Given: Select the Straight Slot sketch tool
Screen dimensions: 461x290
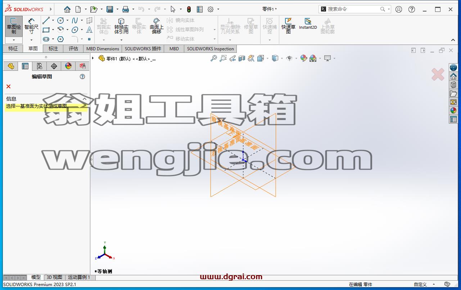Looking at the screenshot, I should 46,39.
